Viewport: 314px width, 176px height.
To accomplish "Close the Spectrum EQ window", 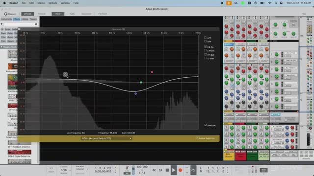I will 19,29.
